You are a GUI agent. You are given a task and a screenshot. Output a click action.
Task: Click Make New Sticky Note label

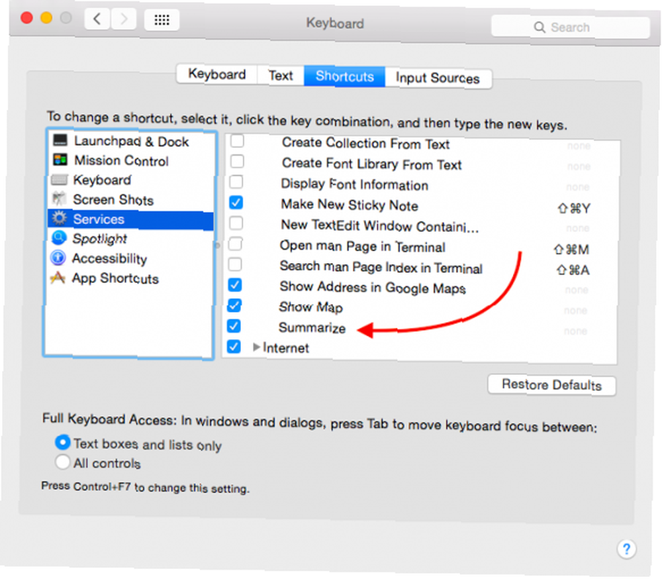pos(350,205)
